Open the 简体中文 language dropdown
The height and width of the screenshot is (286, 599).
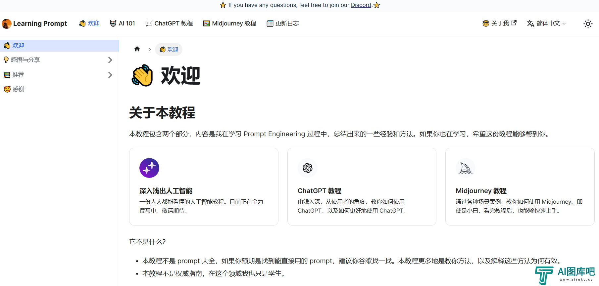point(546,23)
